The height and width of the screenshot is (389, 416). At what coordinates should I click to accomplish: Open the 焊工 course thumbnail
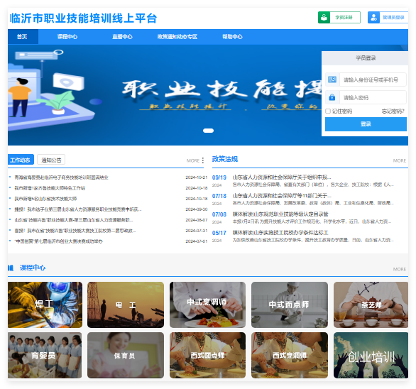click(45, 305)
